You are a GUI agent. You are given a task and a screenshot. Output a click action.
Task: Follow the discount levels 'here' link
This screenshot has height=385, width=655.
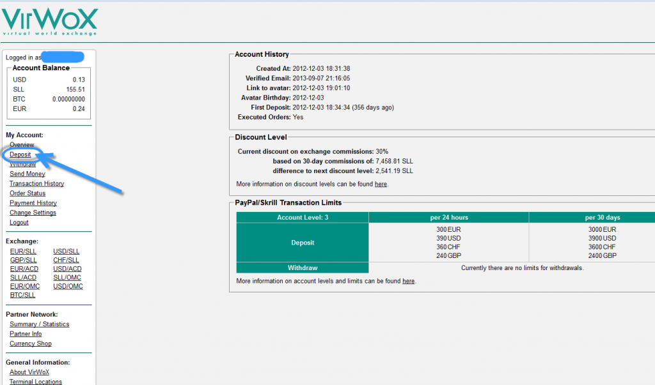pyautogui.click(x=381, y=184)
